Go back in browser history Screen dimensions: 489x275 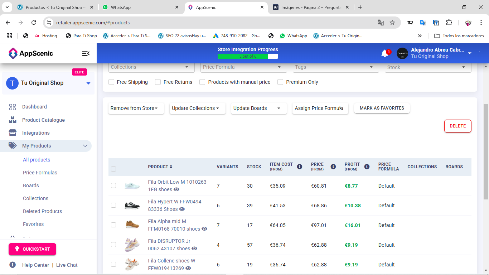[x=8, y=23]
